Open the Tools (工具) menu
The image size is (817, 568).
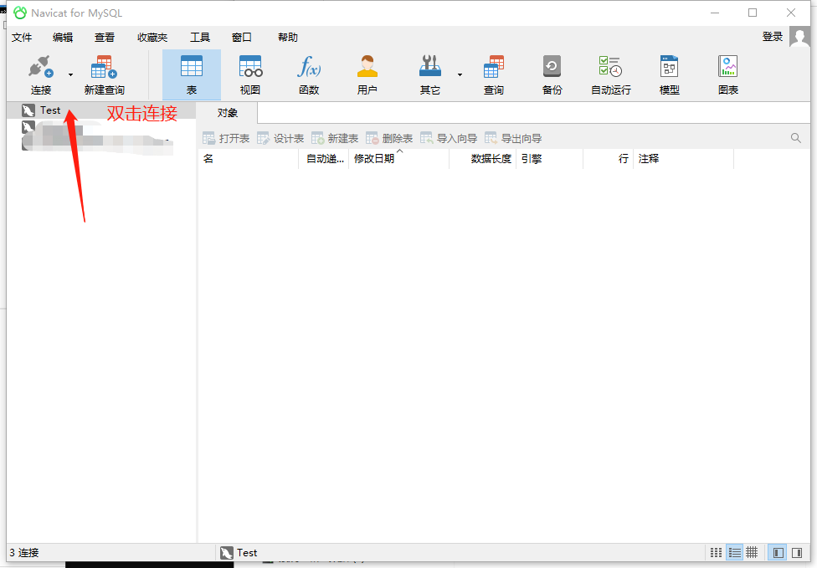pyautogui.click(x=199, y=38)
